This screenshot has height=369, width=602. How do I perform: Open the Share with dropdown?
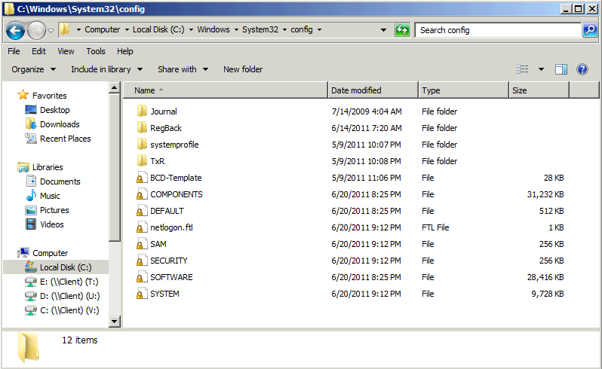183,69
